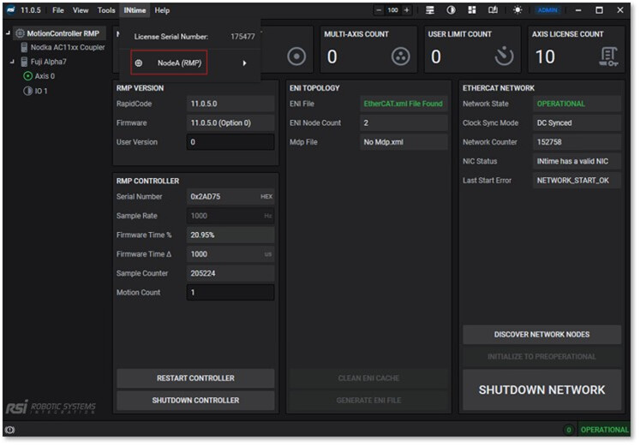The height and width of the screenshot is (446, 640).
Task: Click the Nodka AC11xx Coupler device icon
Action: coord(24,47)
